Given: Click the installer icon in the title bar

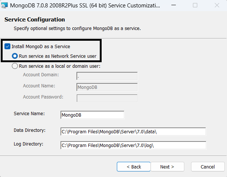Looking at the screenshot, I should point(4,5).
